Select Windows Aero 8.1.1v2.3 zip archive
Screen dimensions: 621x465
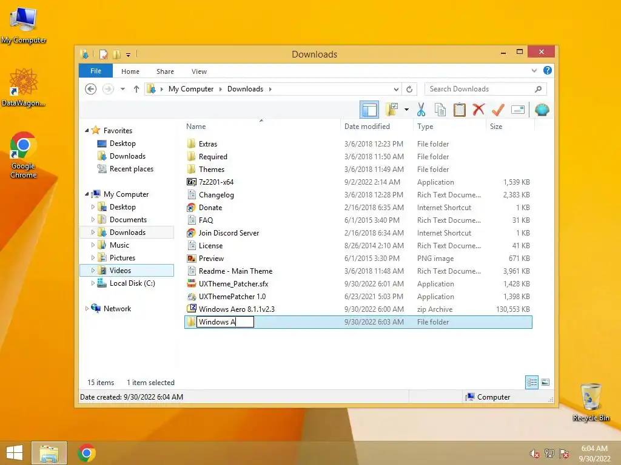[x=358, y=309]
